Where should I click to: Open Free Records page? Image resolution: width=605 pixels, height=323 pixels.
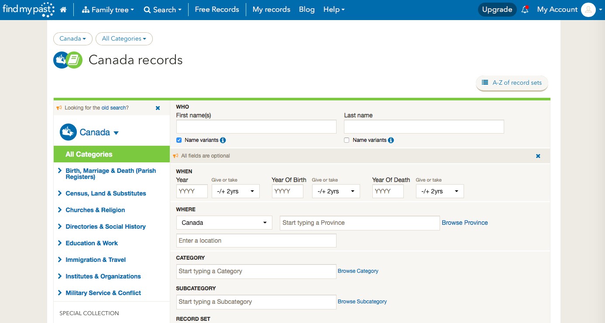click(x=217, y=10)
